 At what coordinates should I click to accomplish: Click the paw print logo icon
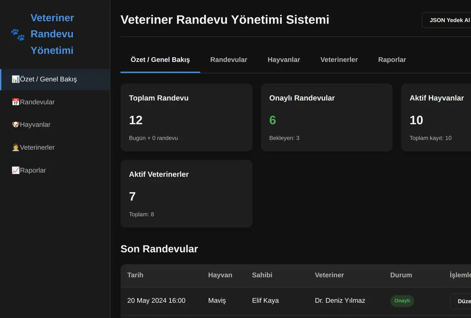(18, 35)
